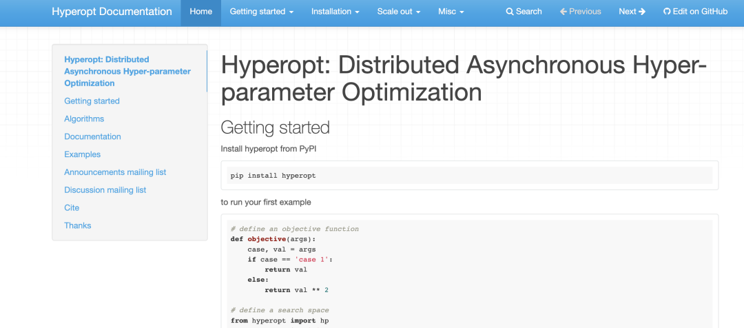Jump to Algorithms section in sidebar
Viewport: 744px width, 328px height.
pos(84,119)
